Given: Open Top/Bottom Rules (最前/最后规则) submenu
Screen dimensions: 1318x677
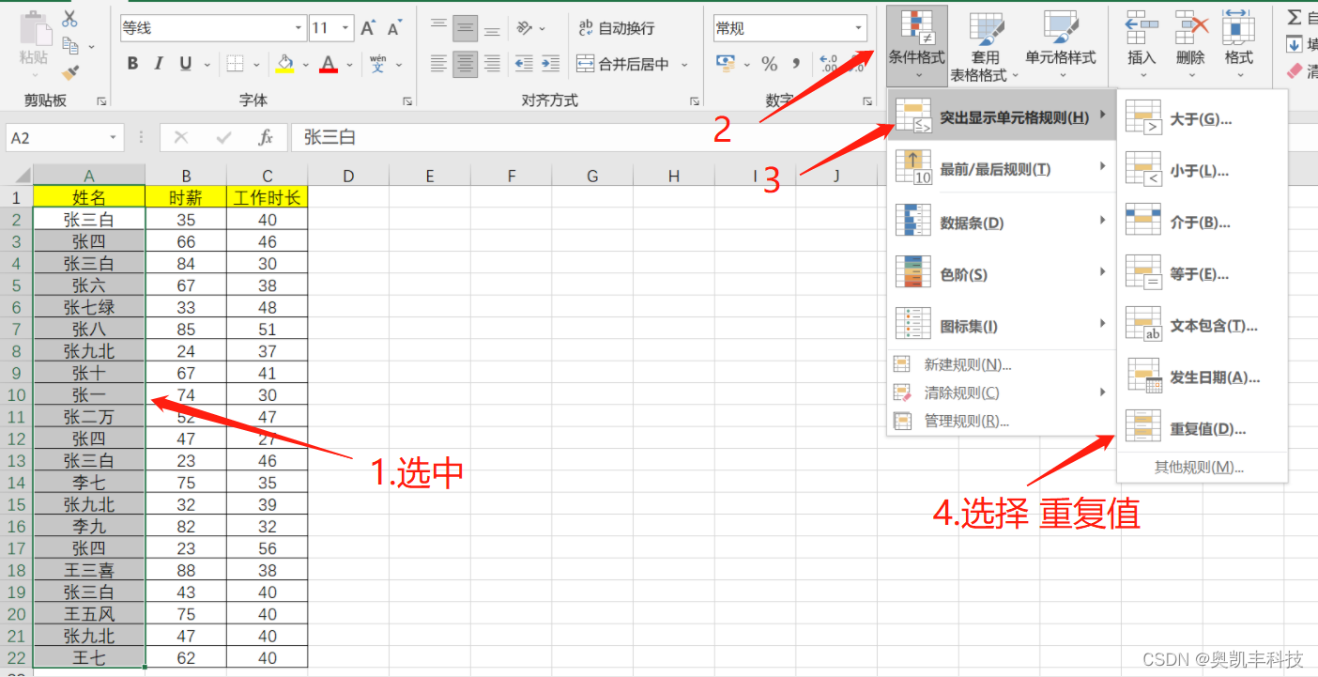Looking at the screenshot, I should point(1002,169).
